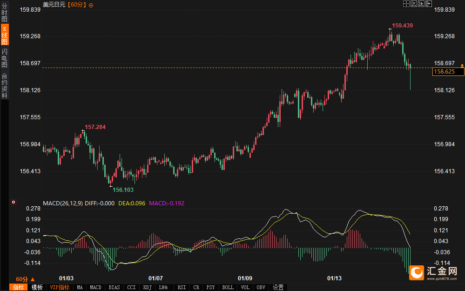Click the red indicator settings icon above MACD
The image size is (465, 291).
(x=13, y=203)
